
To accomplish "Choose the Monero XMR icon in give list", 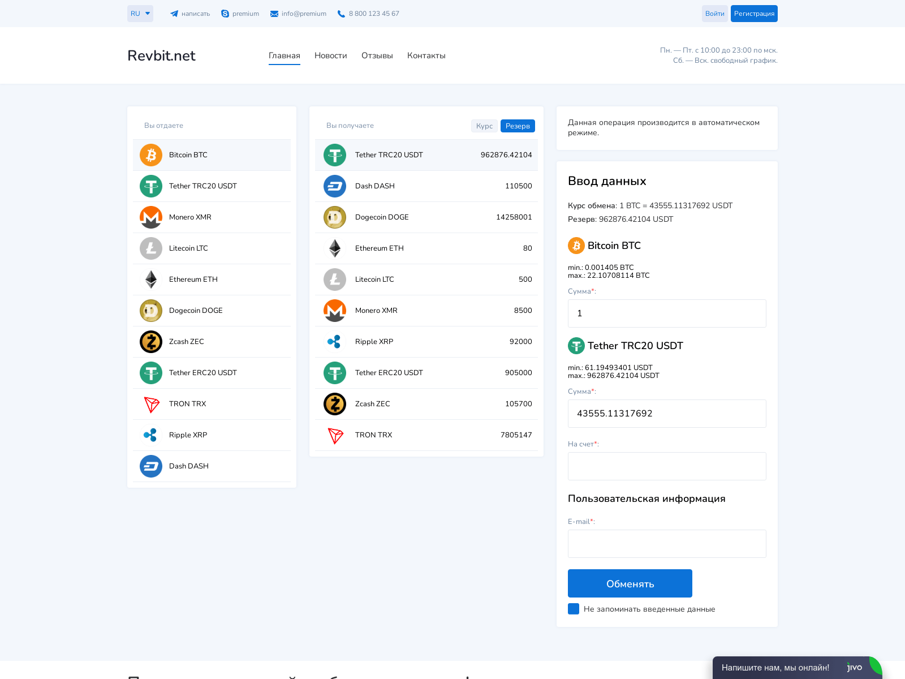I will point(151,217).
